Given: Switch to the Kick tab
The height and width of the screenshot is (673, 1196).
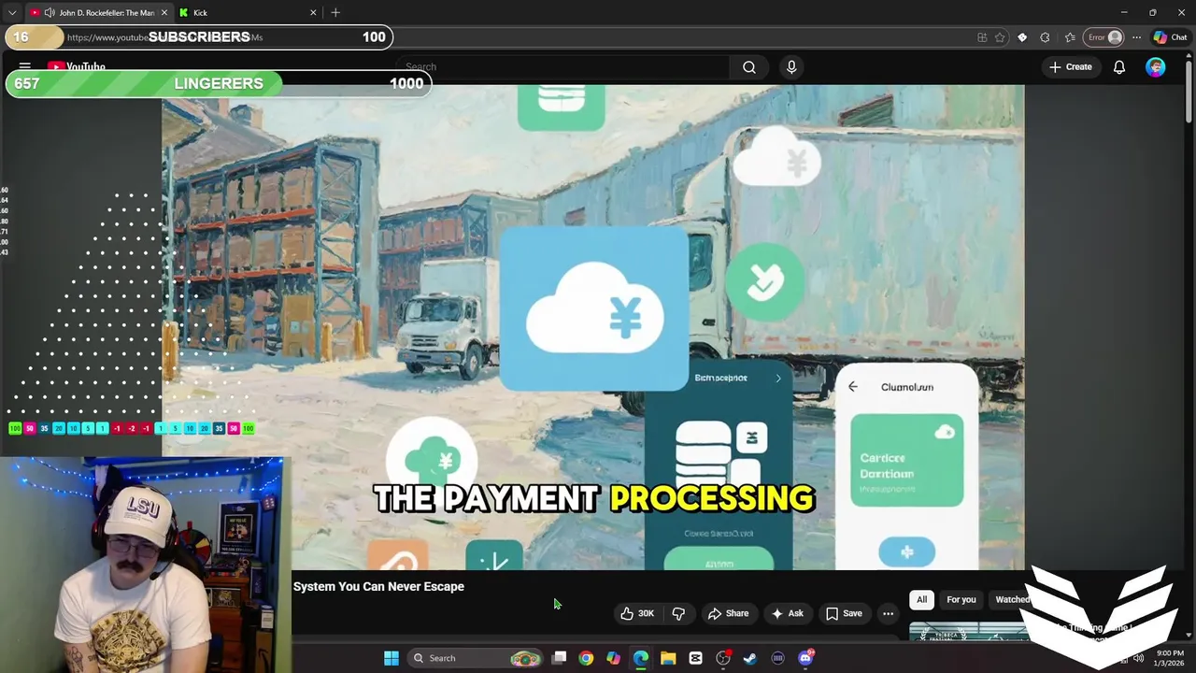Looking at the screenshot, I should coord(248,13).
